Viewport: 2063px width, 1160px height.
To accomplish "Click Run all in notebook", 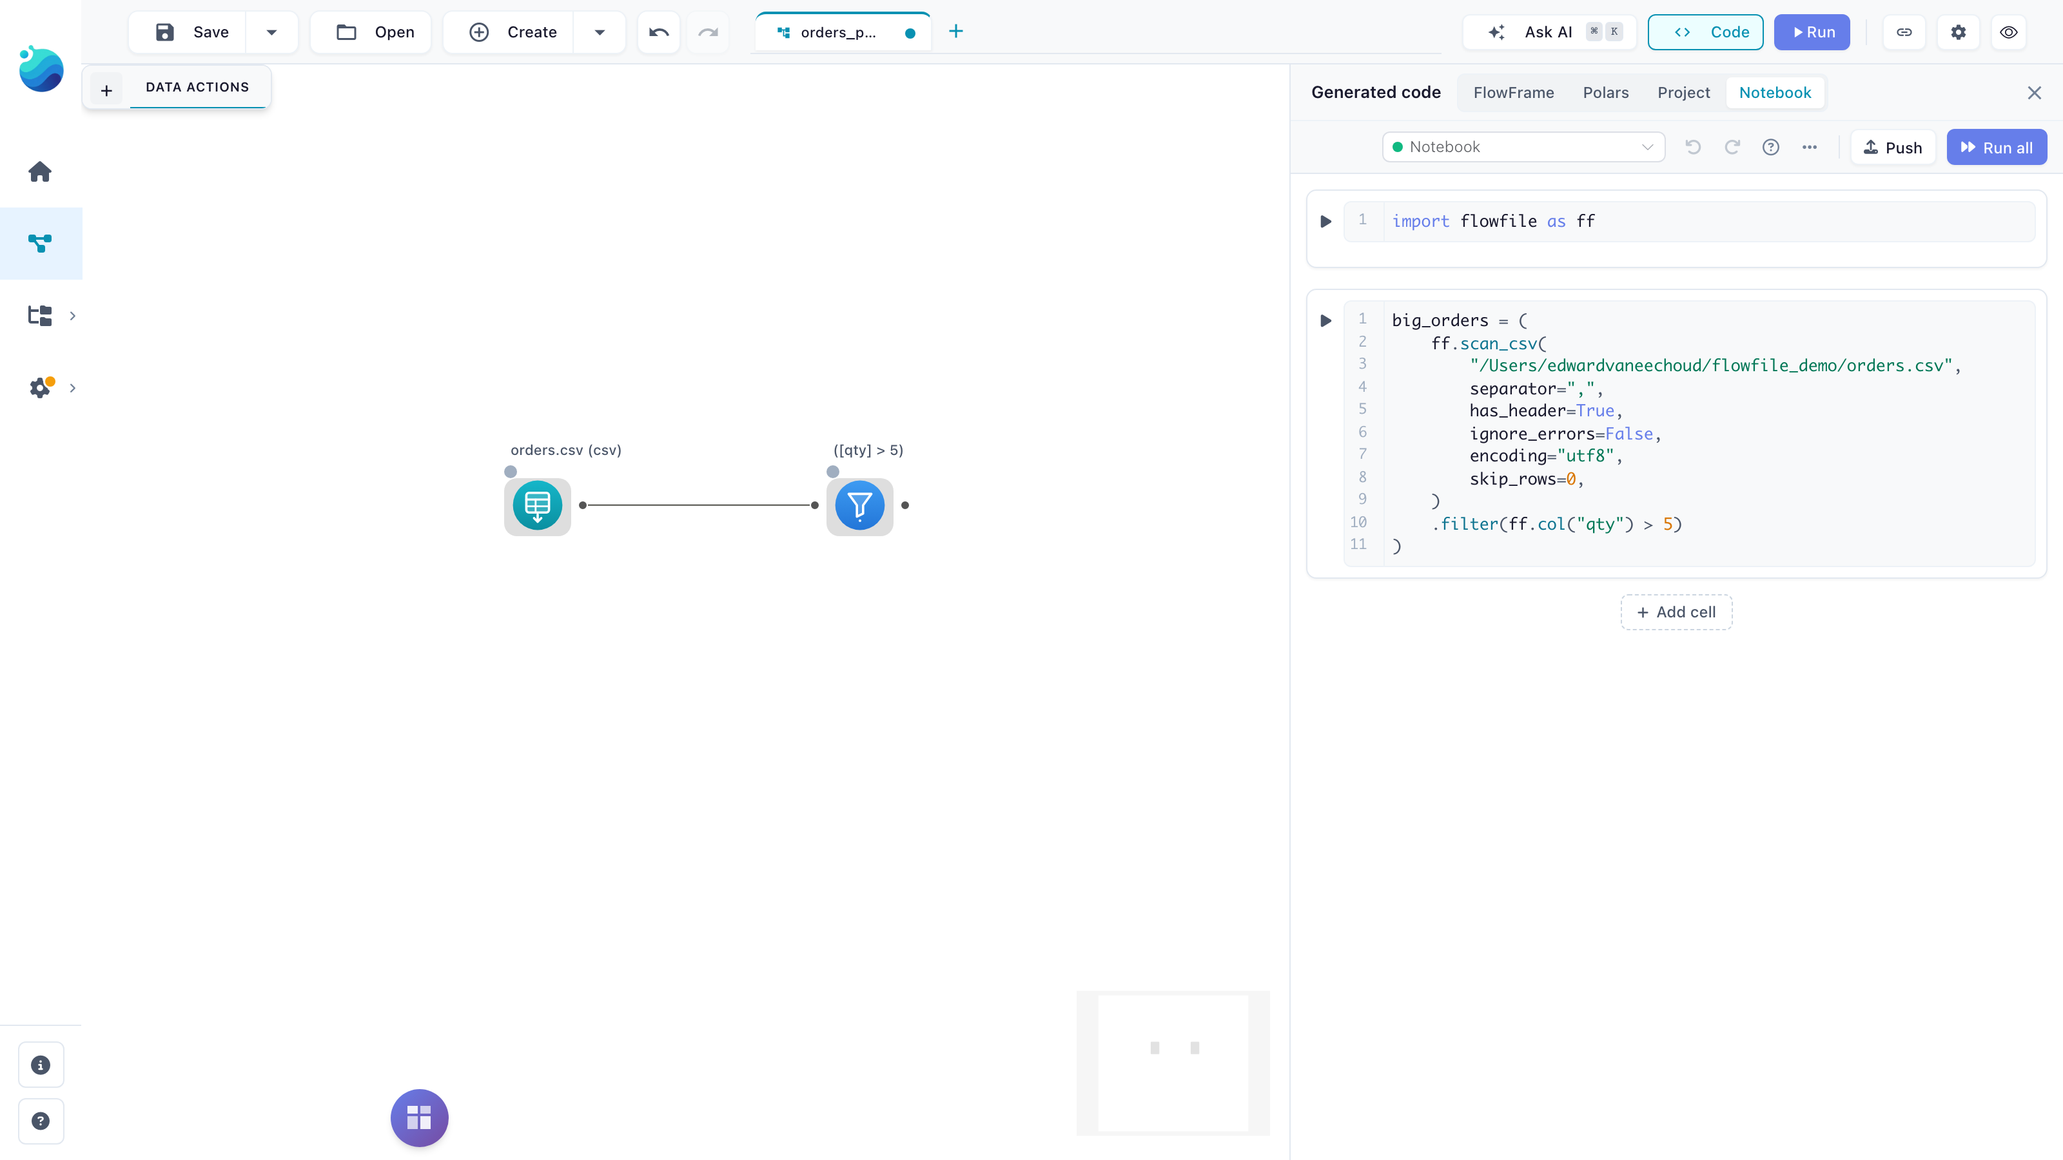I will click(x=1997, y=148).
